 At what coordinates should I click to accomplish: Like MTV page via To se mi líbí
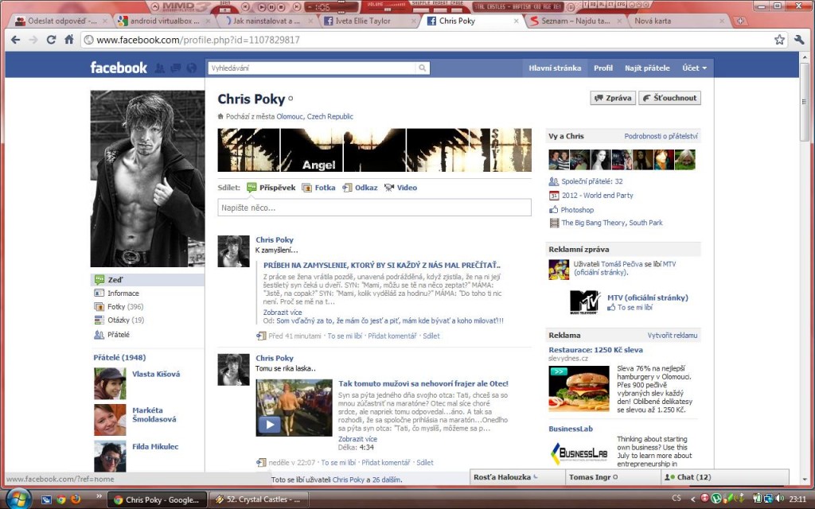[x=634, y=308]
